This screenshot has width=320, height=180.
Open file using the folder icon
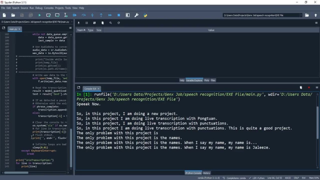(x=13, y=15)
